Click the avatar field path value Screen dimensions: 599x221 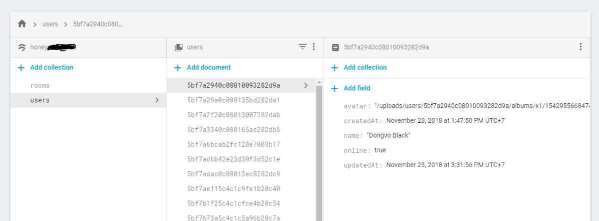(x=482, y=106)
